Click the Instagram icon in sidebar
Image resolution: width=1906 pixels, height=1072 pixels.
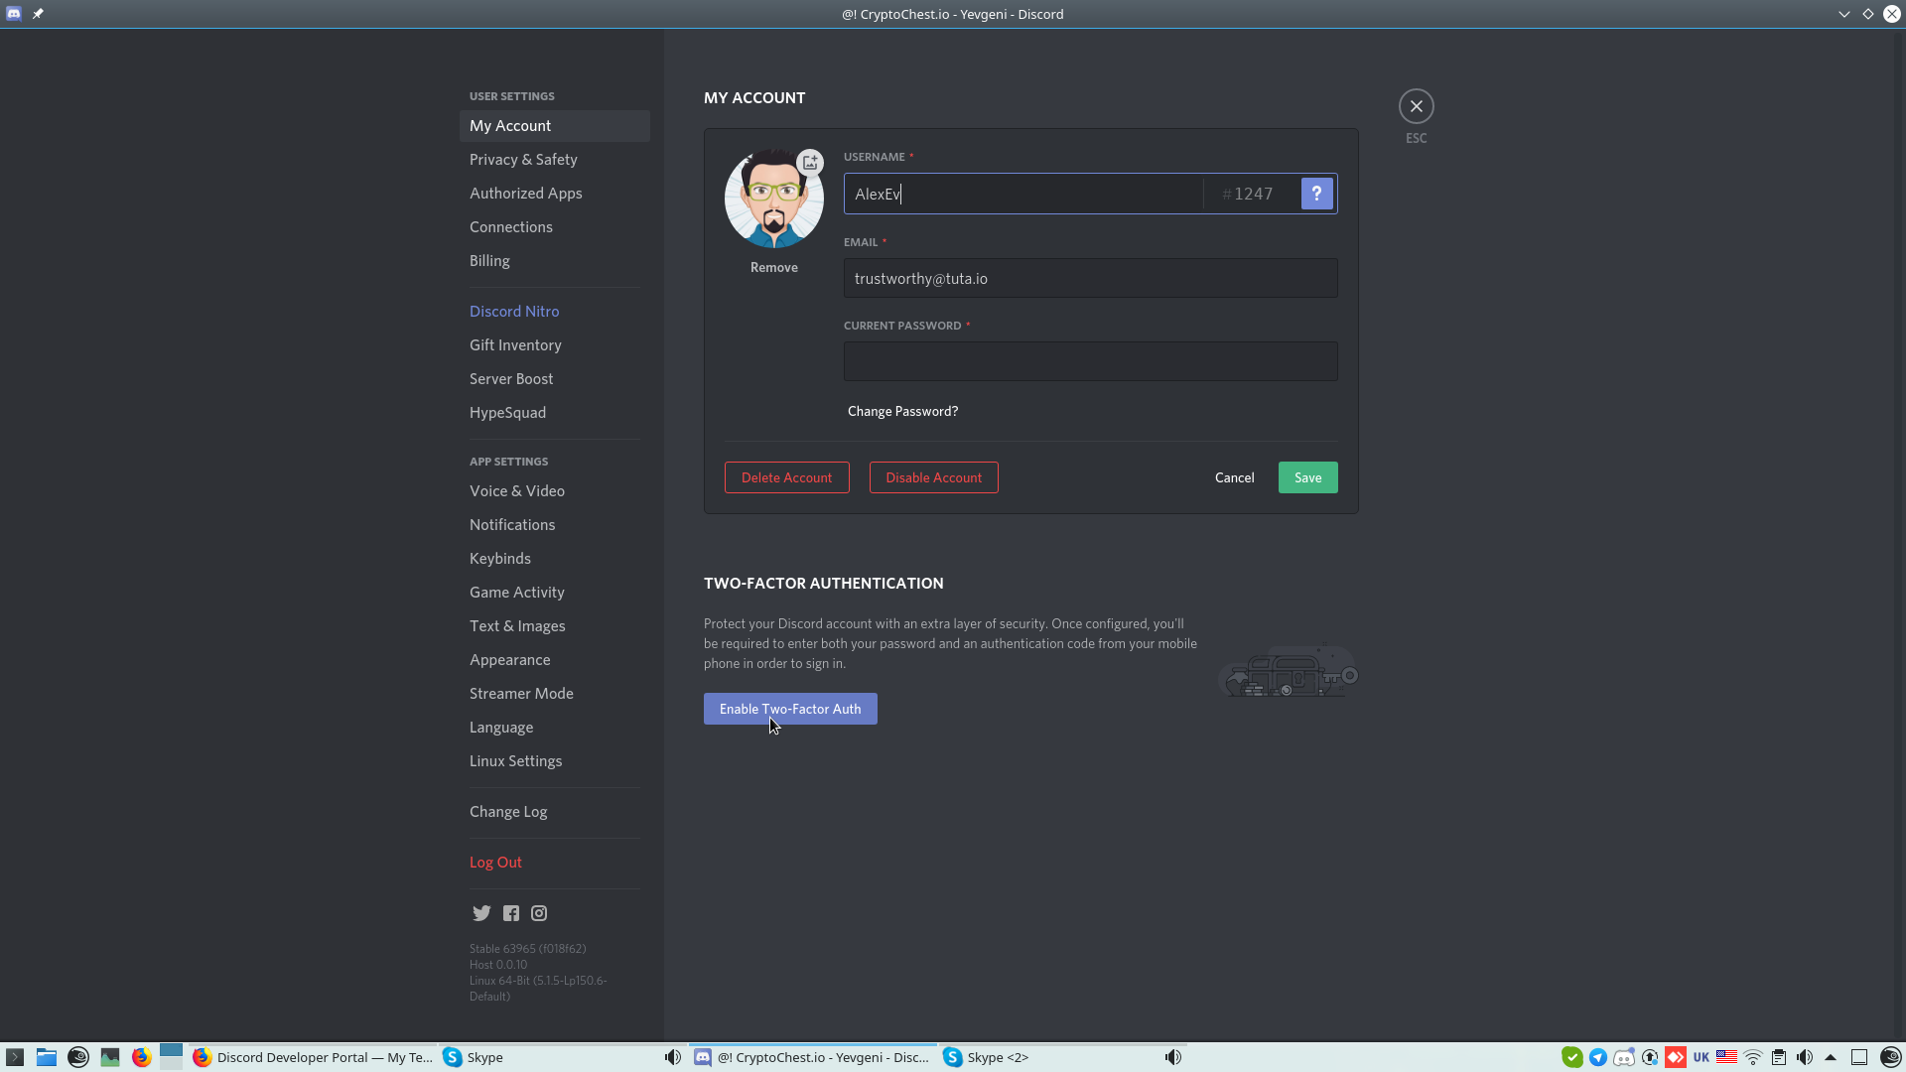click(x=539, y=913)
